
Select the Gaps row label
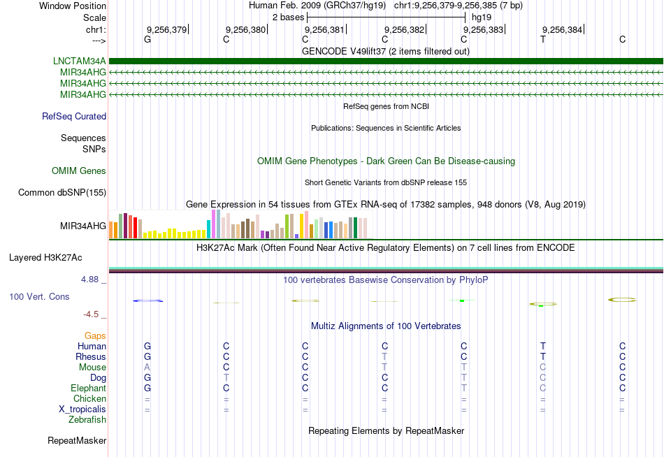pos(95,336)
